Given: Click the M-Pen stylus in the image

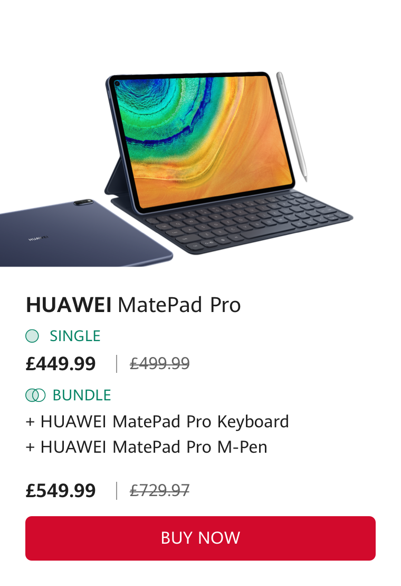Looking at the screenshot, I should point(291,126).
